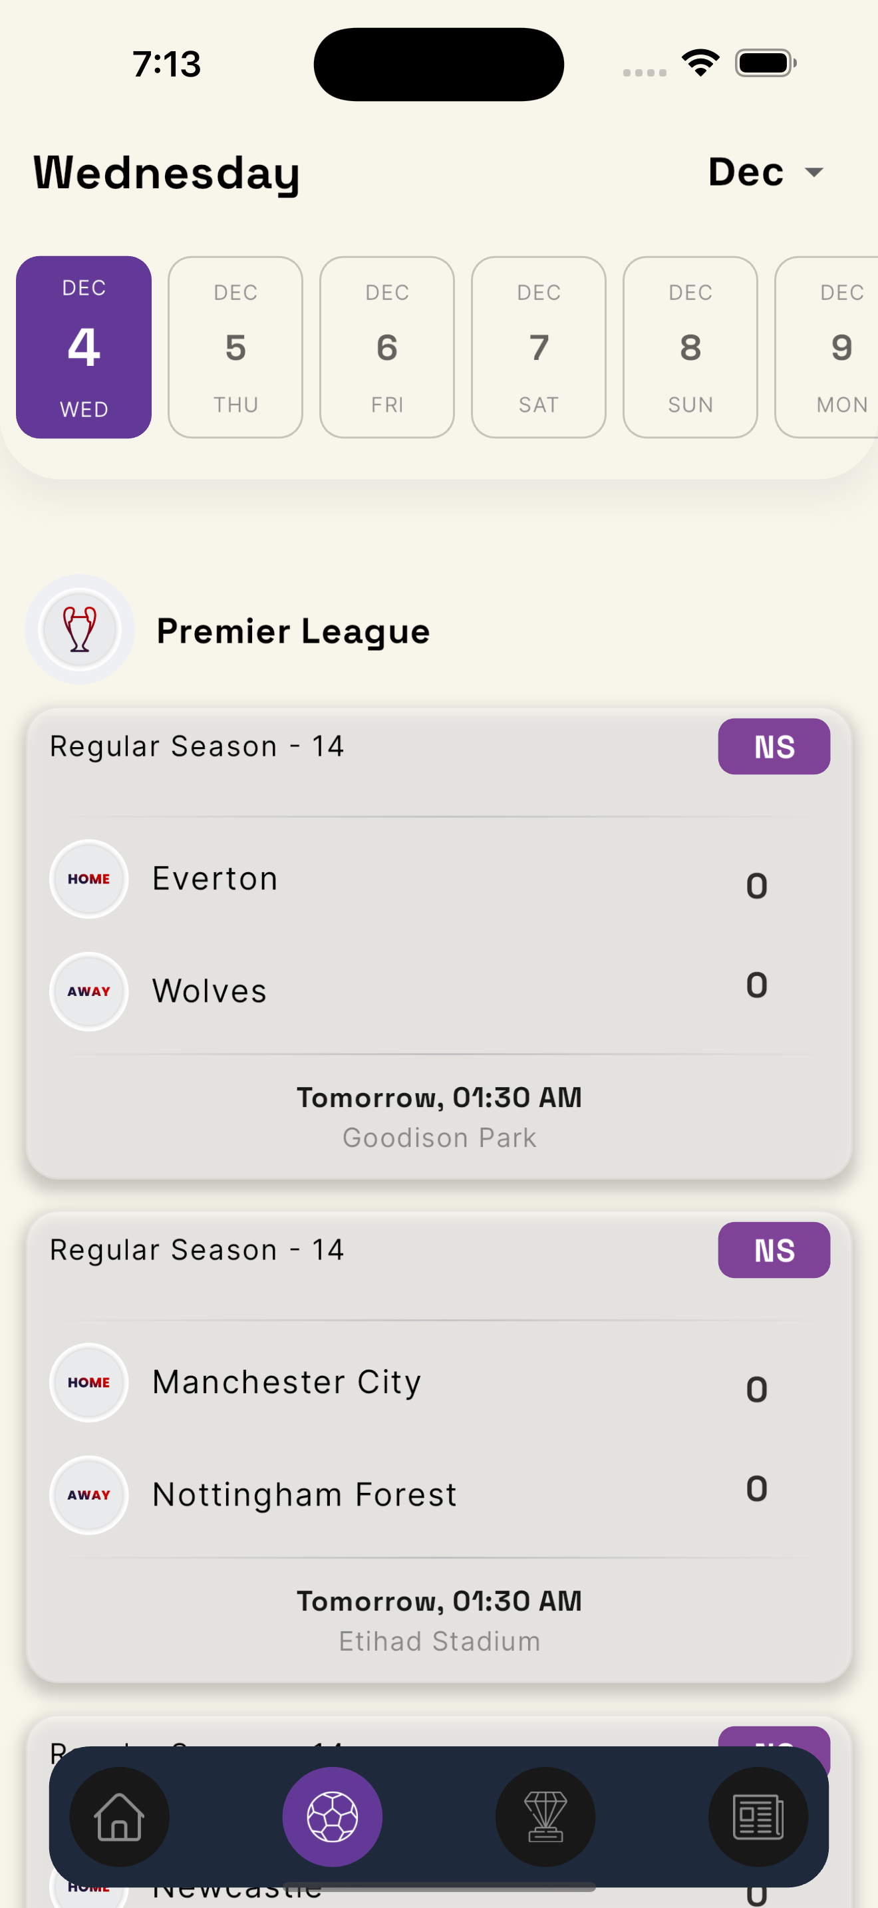Select the soccer ball matches icon
The image size is (878, 1908).
point(333,1816)
